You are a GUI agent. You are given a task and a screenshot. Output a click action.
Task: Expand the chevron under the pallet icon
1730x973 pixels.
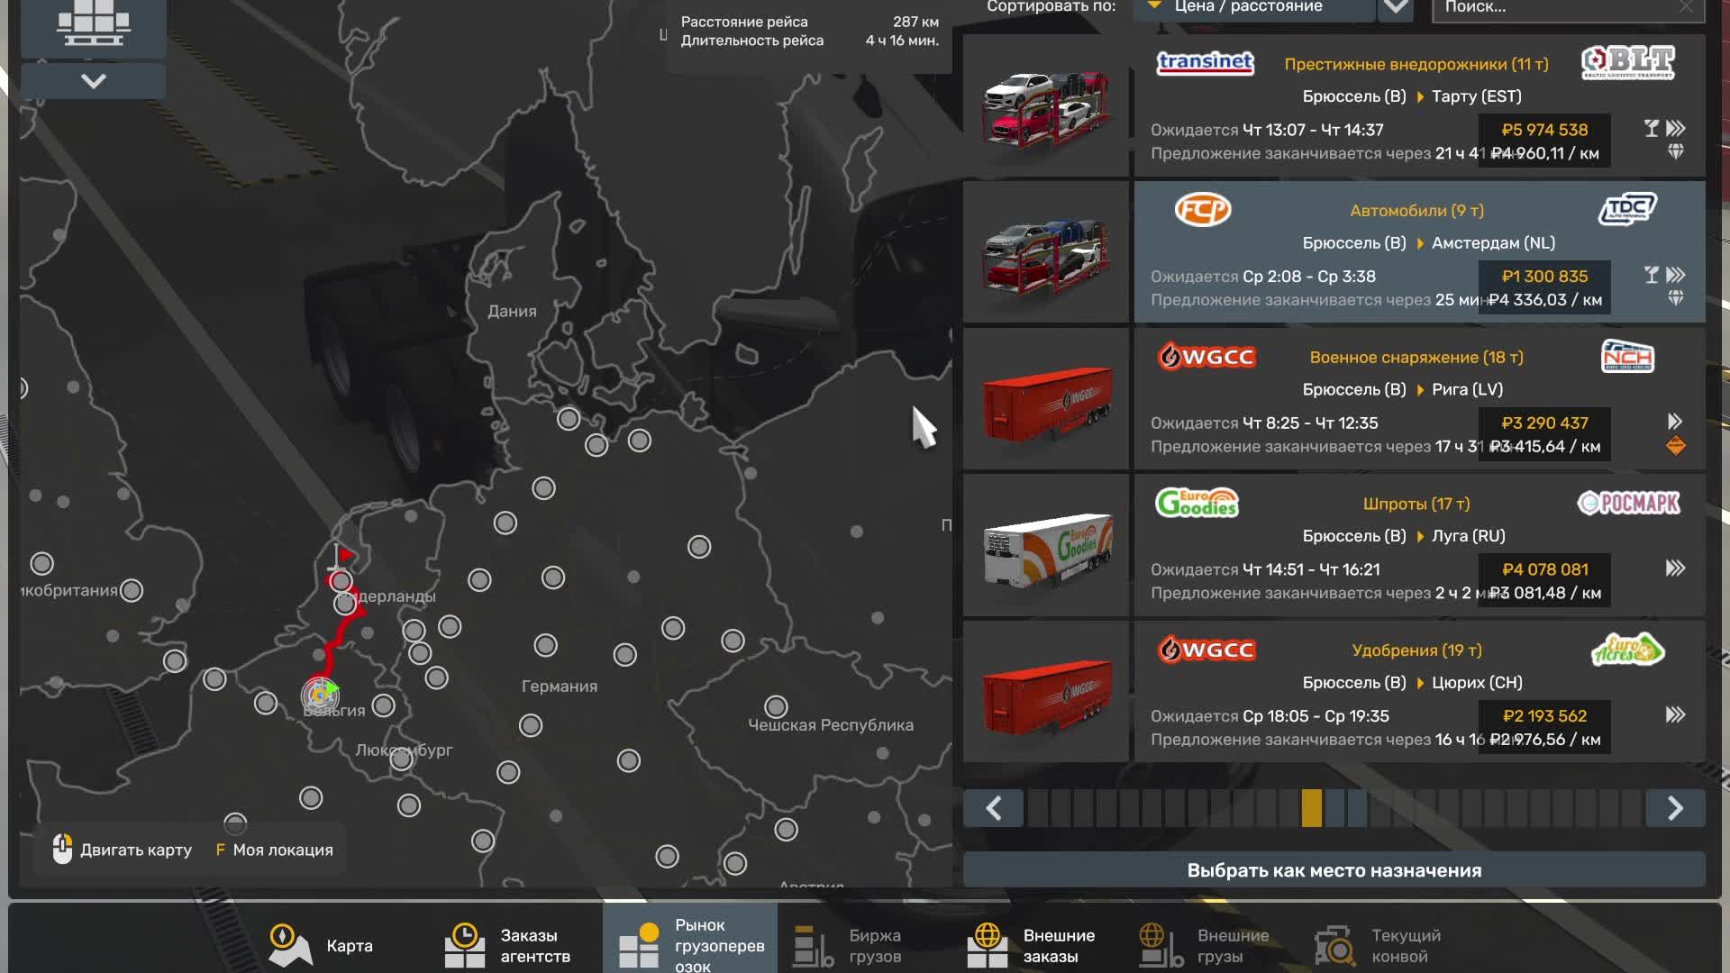pos(93,81)
